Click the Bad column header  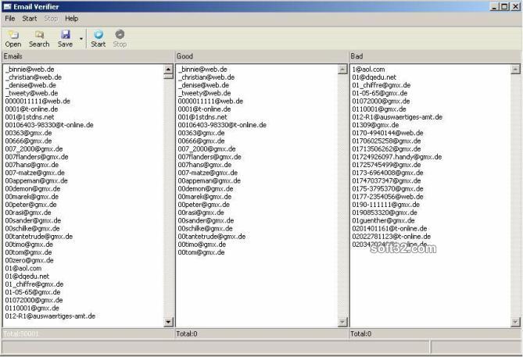pos(435,56)
